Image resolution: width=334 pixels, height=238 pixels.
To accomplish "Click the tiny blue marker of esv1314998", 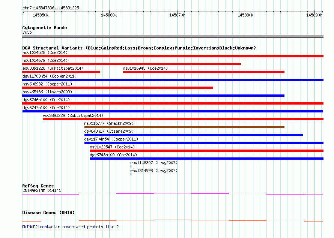I will (131, 174).
